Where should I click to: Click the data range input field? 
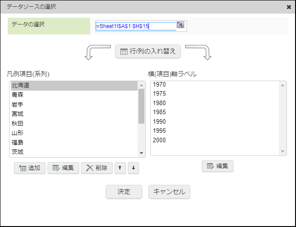pyautogui.click(x=136, y=26)
